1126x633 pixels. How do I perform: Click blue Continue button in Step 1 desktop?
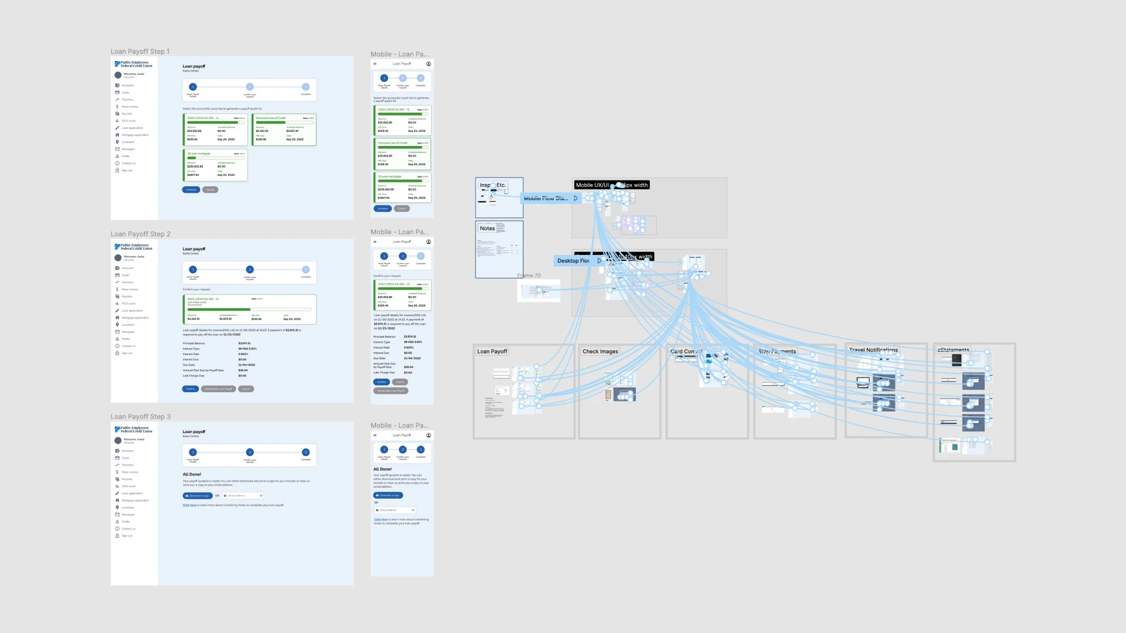pyautogui.click(x=191, y=190)
